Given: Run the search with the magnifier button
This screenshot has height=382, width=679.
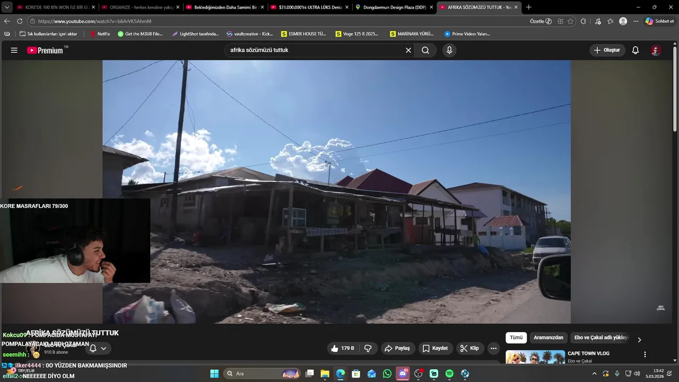Looking at the screenshot, I should point(425,50).
